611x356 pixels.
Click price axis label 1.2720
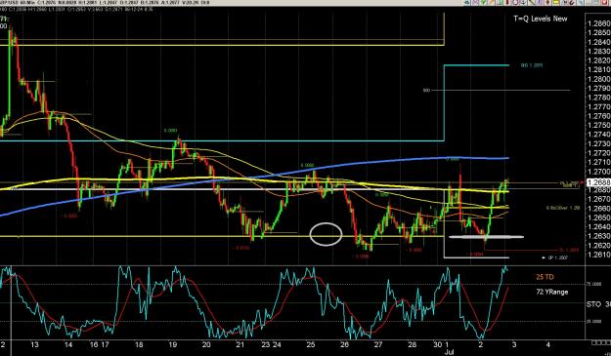pos(598,153)
